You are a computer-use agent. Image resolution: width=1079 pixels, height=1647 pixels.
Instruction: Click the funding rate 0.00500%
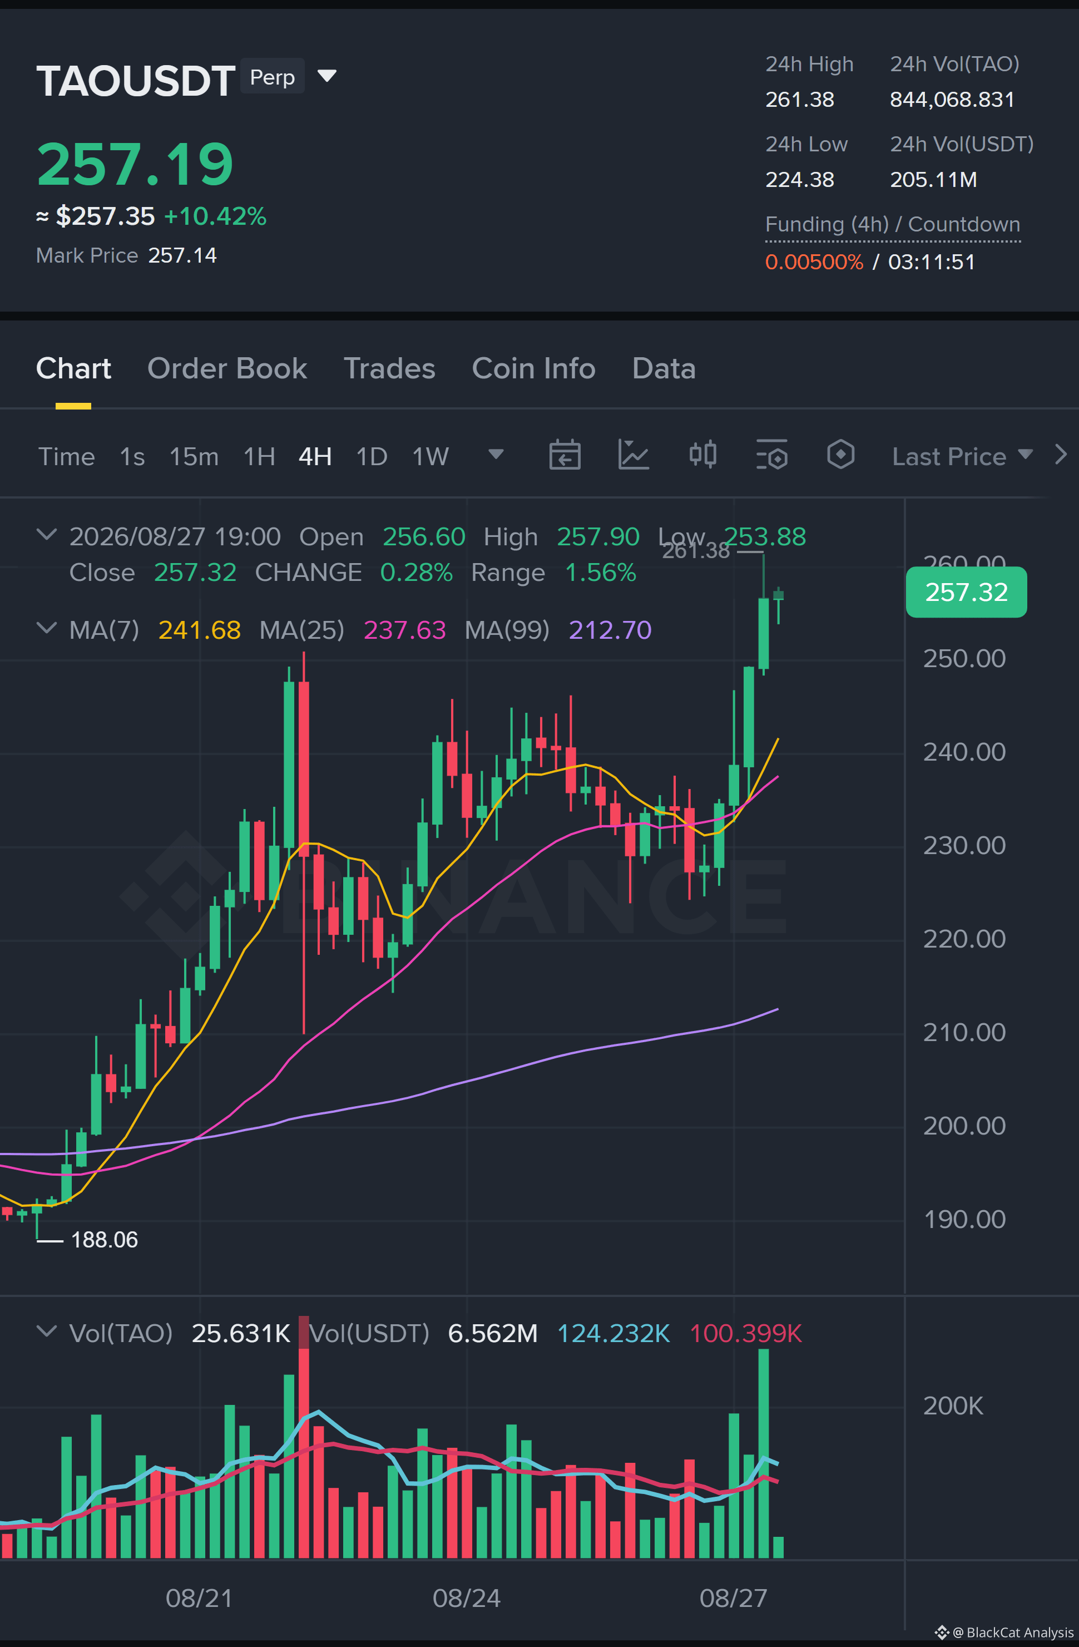(814, 262)
